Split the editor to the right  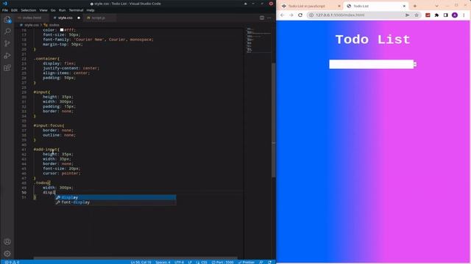coord(262,18)
